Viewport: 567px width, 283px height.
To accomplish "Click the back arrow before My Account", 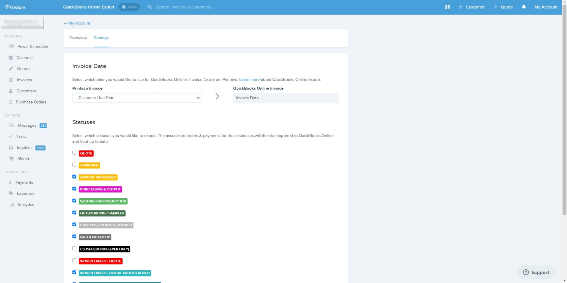I will click(65, 23).
